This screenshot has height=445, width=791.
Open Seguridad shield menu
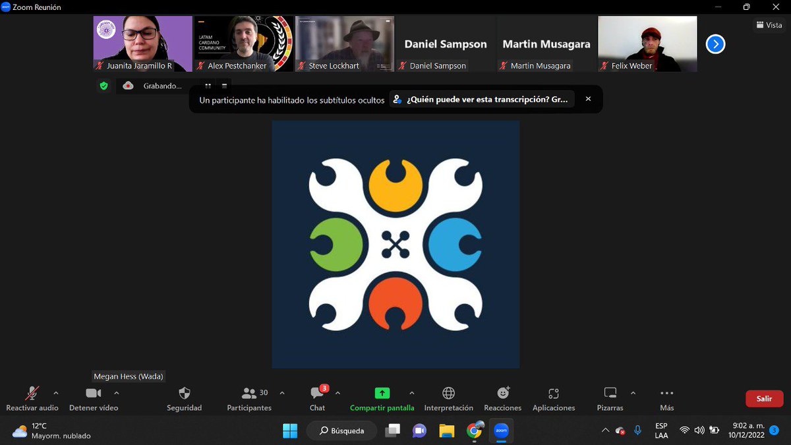(x=185, y=399)
